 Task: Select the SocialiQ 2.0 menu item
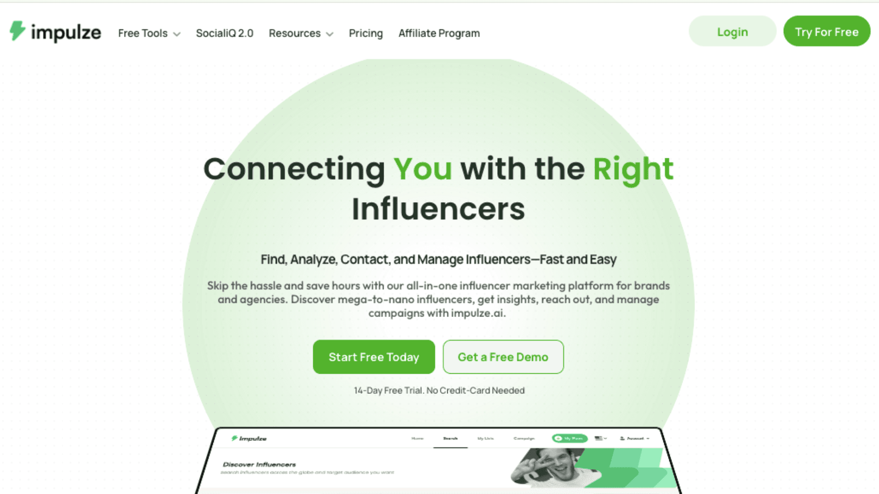coord(223,33)
